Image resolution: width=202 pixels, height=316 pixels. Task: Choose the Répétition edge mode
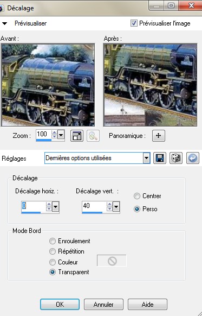click(x=53, y=251)
